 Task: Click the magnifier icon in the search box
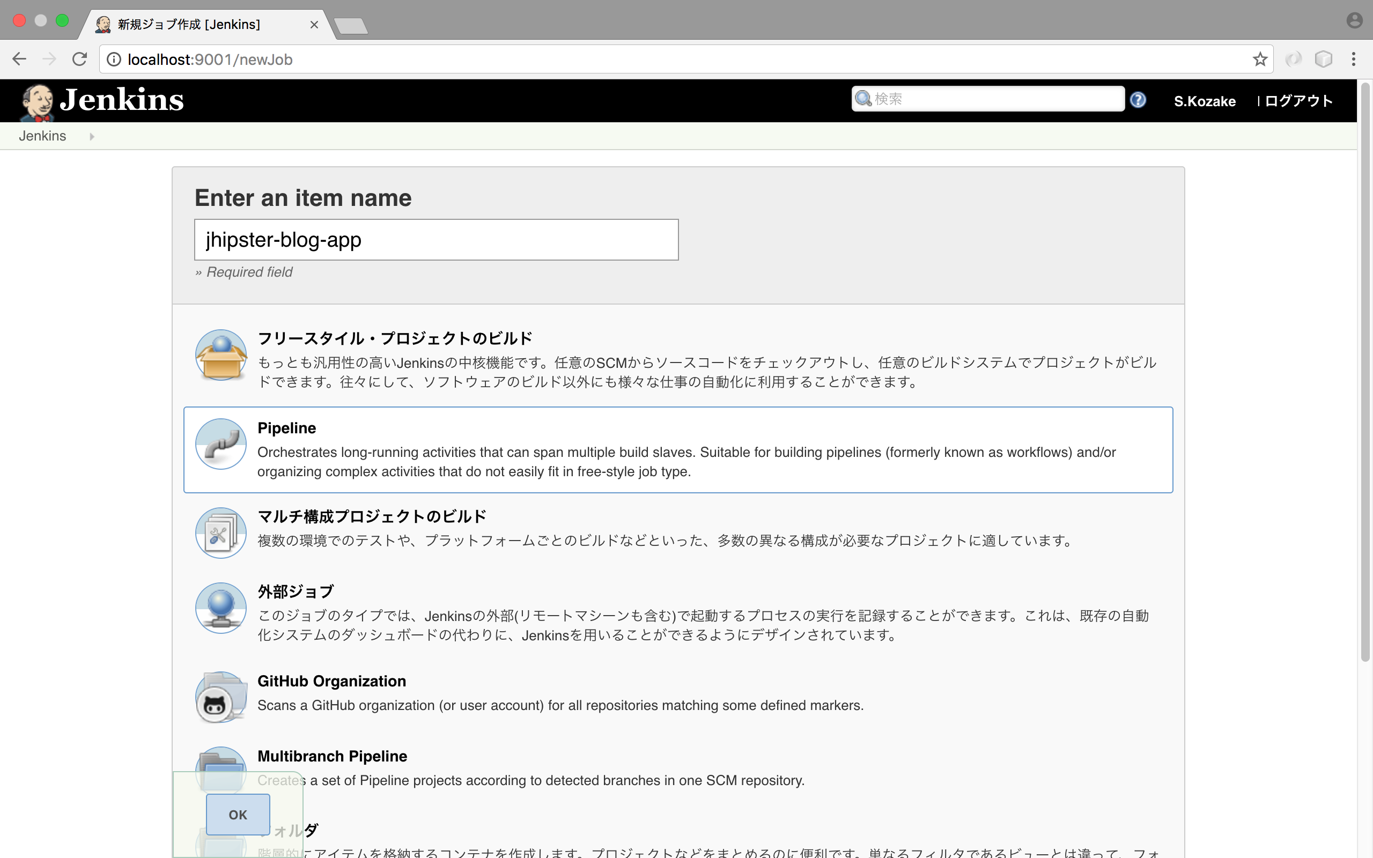(x=863, y=99)
